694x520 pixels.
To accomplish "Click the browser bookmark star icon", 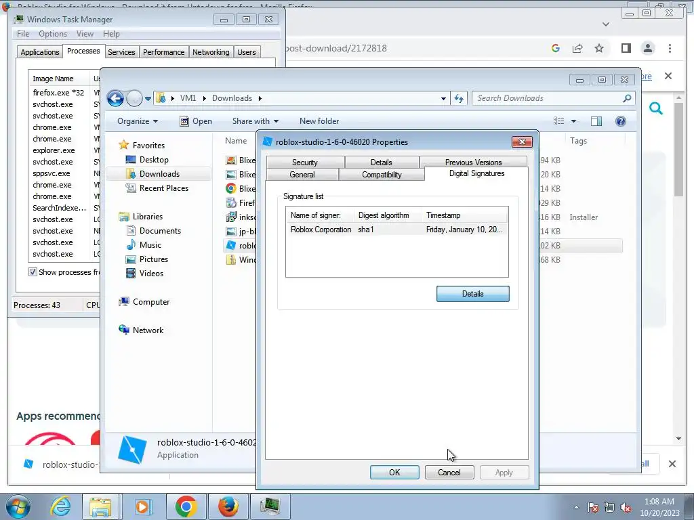I will tap(599, 48).
